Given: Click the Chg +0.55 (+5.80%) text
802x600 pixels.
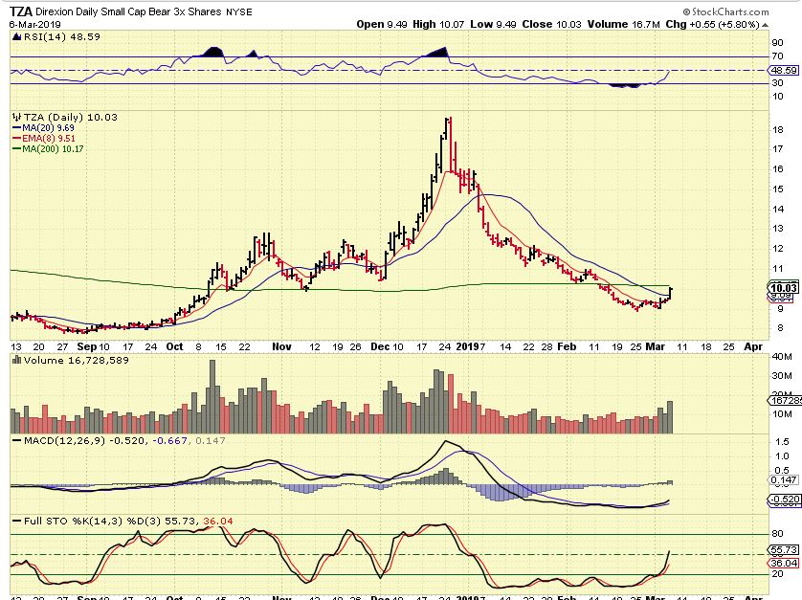Looking at the screenshot, I should click(x=712, y=24).
